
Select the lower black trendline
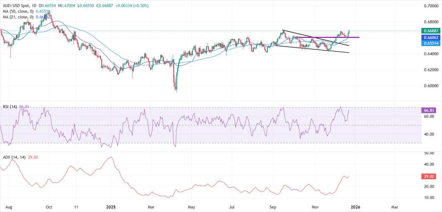tap(311, 48)
